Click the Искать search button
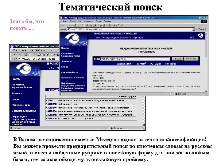Viewport: 221px width, 166px height. click(177, 59)
